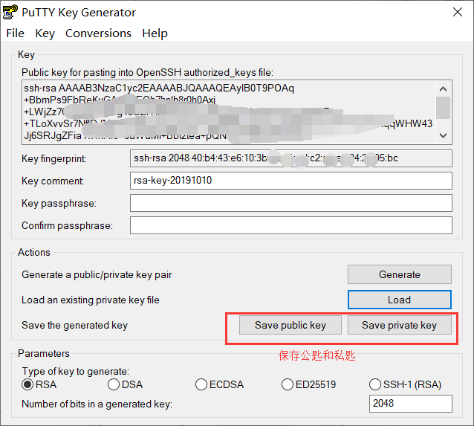Screen dimensions: 474x426
Task: Click the 'Key passphrase:' label
Action: click(x=59, y=203)
